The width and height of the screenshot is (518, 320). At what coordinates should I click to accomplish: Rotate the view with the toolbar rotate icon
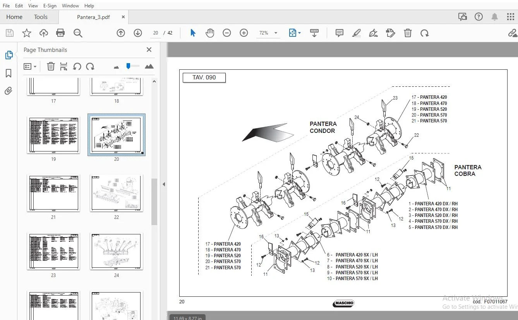click(x=425, y=33)
